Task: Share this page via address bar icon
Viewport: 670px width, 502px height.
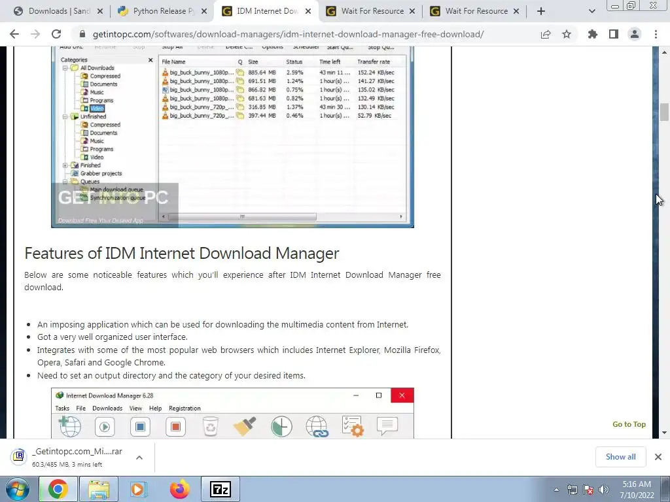Action: [546, 34]
